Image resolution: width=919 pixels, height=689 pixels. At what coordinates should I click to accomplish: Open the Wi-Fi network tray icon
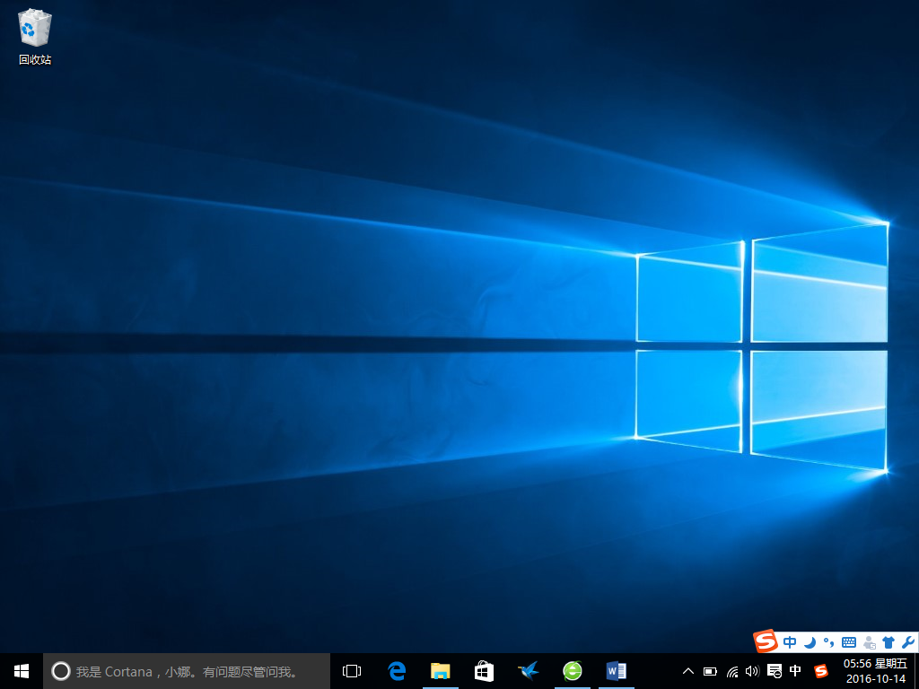[732, 671]
